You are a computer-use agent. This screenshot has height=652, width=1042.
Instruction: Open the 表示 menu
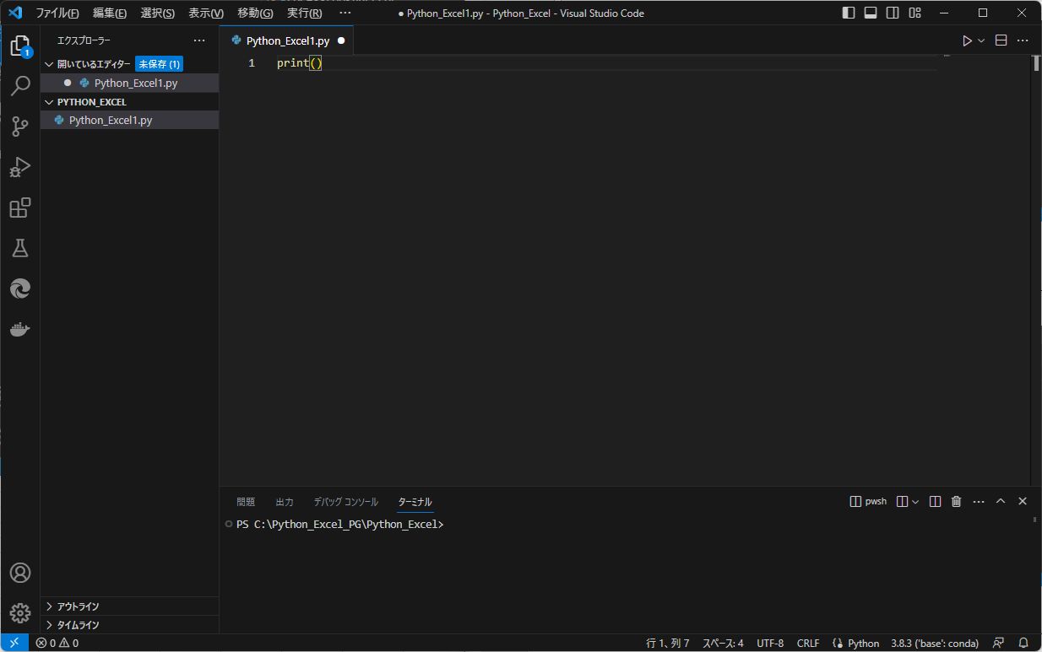point(206,13)
